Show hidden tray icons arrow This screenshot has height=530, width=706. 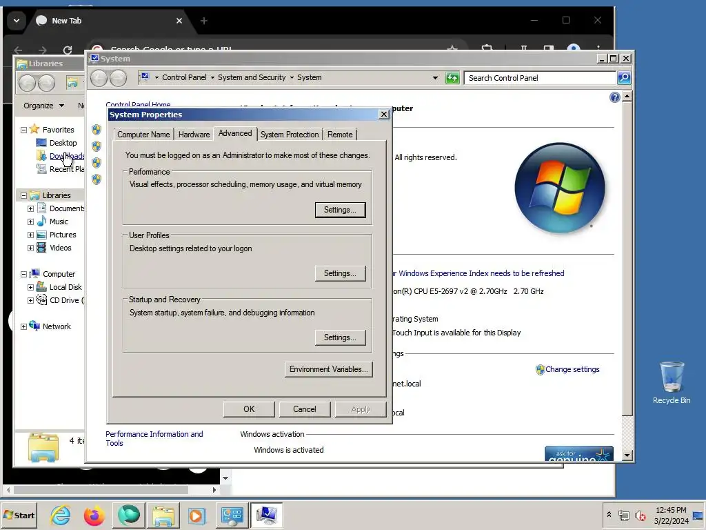tap(609, 515)
